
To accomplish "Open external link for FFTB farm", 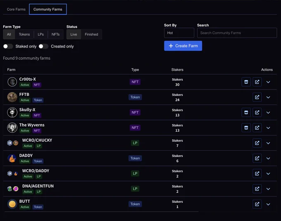I will (257, 97).
